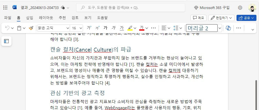Click the undo arrow icon
Image resolution: width=259 pixels, height=110 pixels.
(x=7, y=28)
